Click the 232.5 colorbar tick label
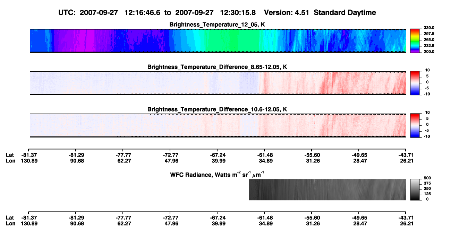The width and height of the screenshot is (451, 231). (429, 45)
